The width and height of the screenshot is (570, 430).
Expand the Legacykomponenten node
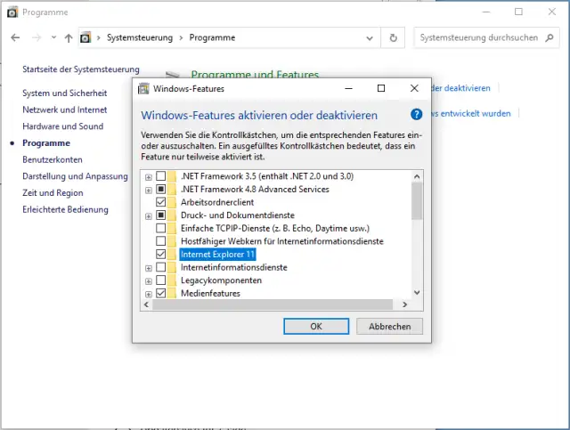(x=149, y=281)
